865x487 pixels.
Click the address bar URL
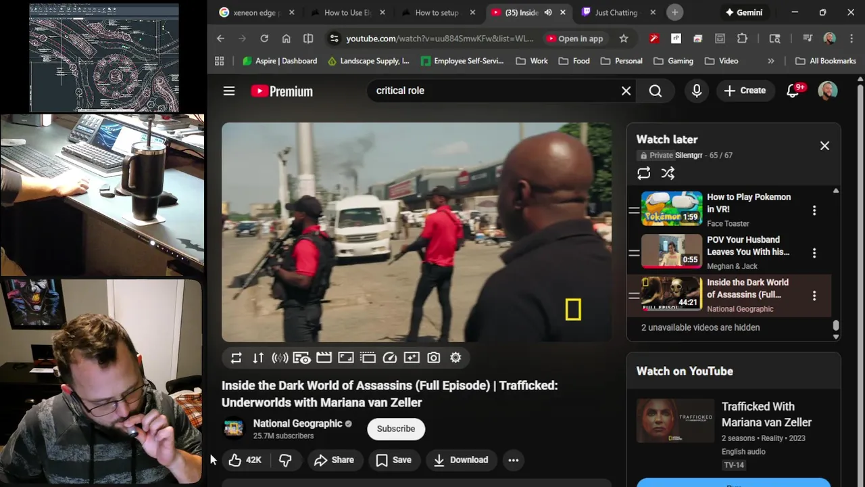[440, 39]
